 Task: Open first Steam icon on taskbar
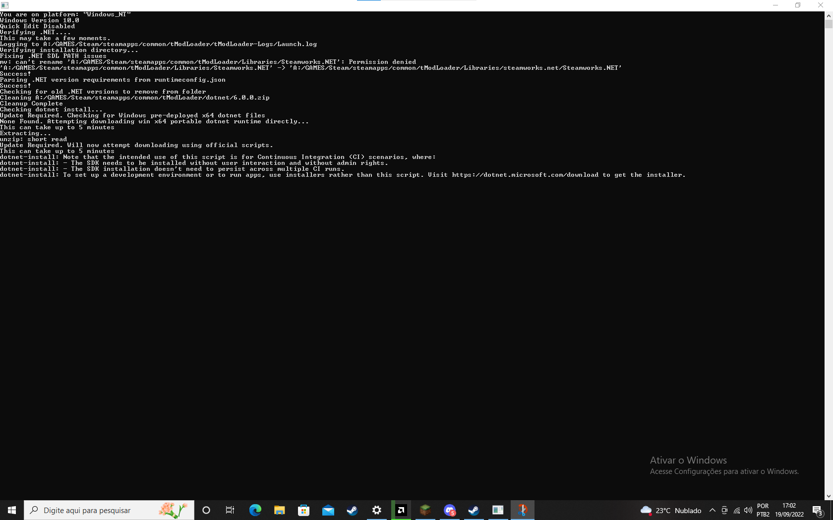click(x=352, y=510)
